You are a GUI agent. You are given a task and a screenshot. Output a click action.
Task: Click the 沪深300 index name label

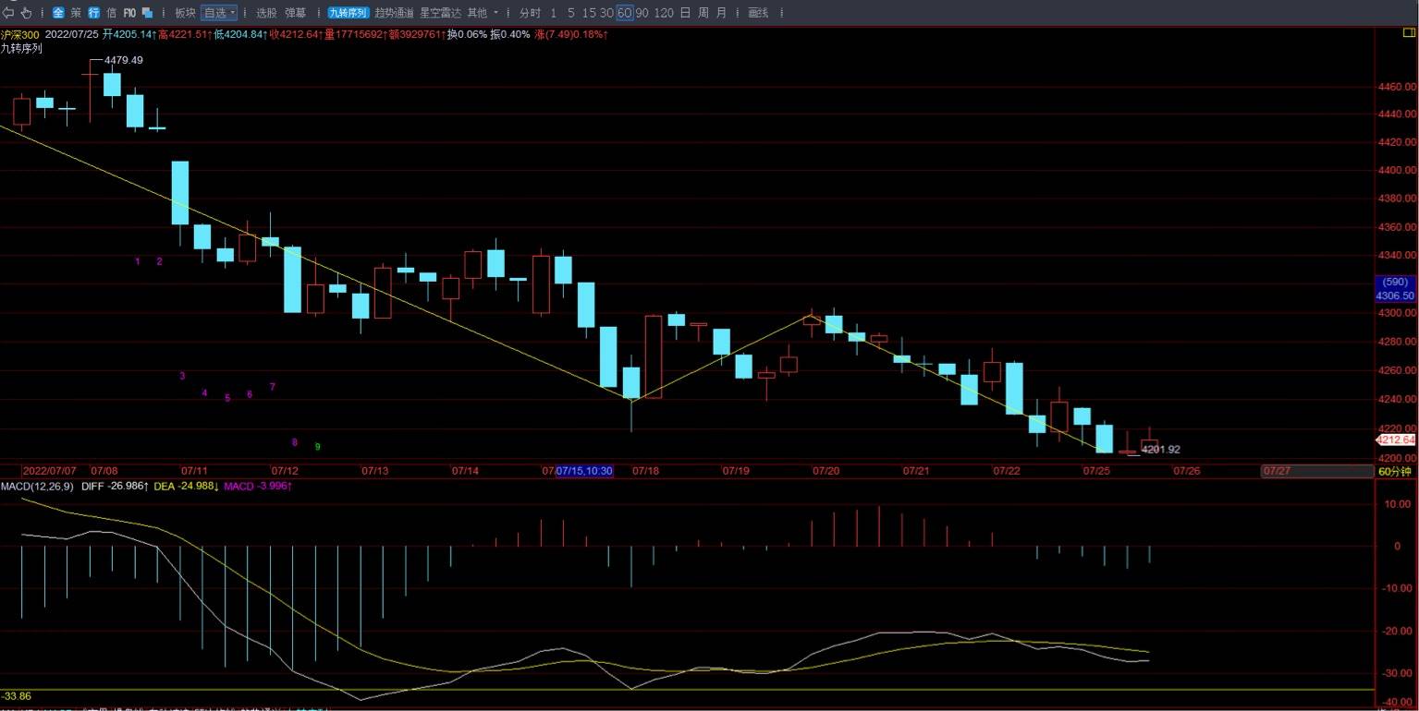tap(19, 34)
